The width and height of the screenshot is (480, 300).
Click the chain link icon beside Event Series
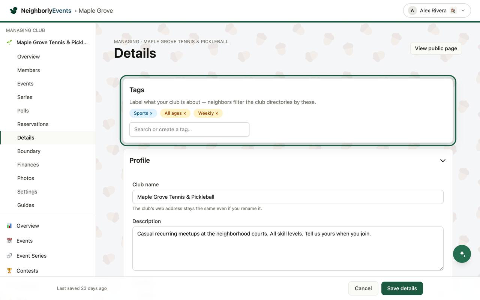pos(9,256)
